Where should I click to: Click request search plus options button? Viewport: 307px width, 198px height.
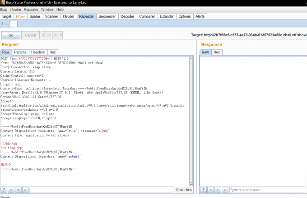(18, 190)
